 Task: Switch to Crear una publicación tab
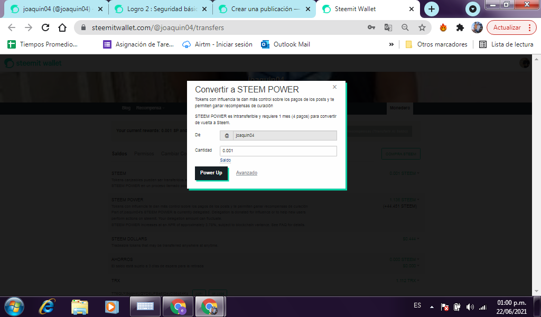pos(265,9)
